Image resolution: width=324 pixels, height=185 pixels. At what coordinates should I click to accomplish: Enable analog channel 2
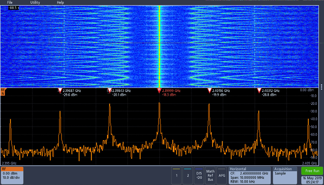[188, 175]
